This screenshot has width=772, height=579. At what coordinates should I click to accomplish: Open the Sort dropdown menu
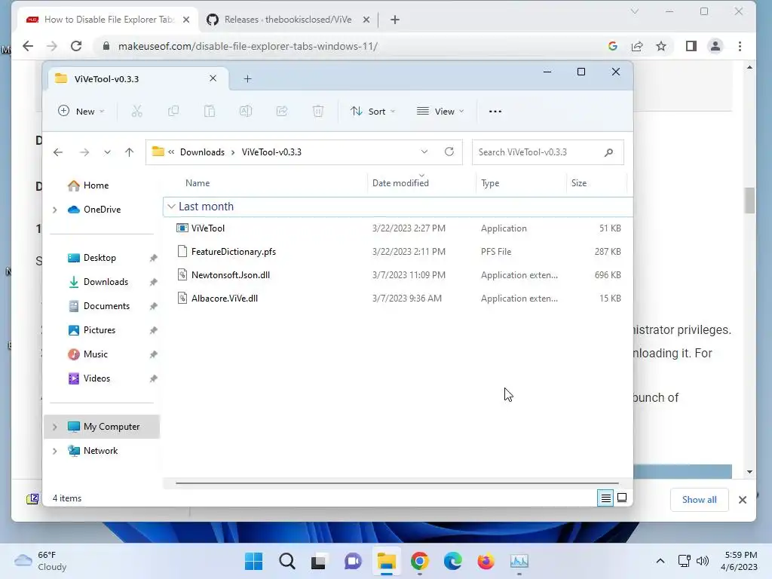(x=372, y=112)
